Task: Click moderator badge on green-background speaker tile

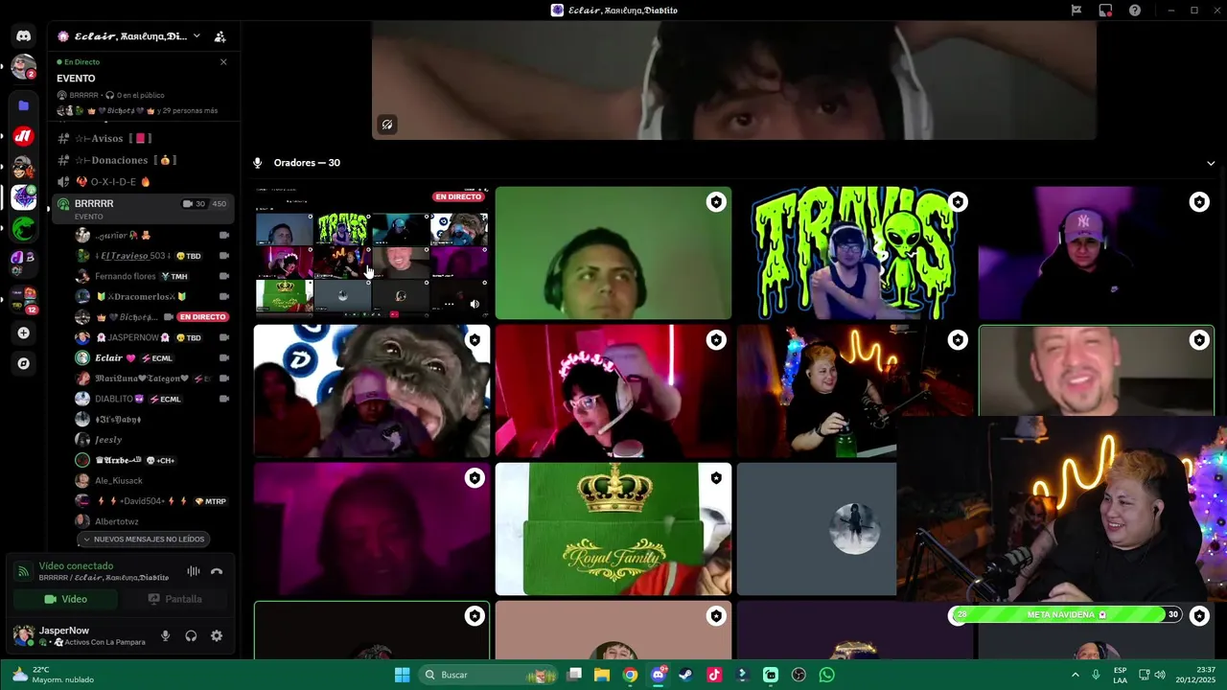Action: [x=716, y=201]
